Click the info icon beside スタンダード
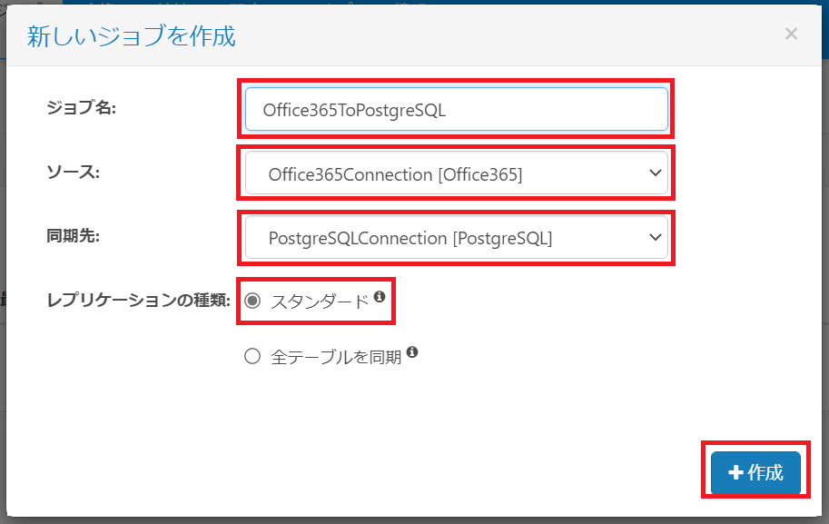This screenshot has height=524, width=829. [380, 297]
